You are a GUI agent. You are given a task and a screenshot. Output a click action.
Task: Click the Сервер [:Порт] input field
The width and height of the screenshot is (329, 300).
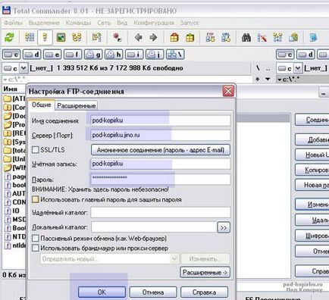(x=161, y=135)
